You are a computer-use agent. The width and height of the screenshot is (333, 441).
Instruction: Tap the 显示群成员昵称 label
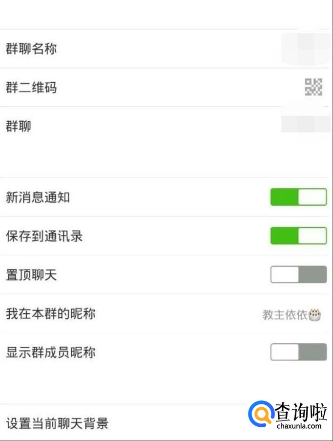tap(50, 353)
